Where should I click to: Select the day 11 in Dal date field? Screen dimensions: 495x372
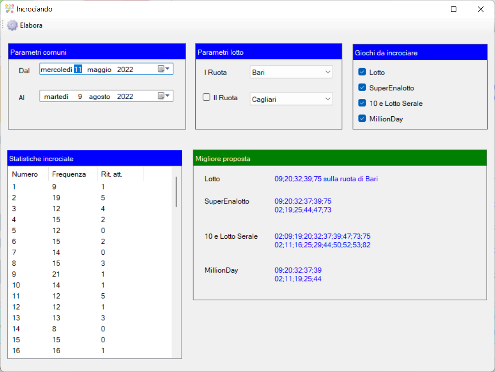(x=78, y=69)
